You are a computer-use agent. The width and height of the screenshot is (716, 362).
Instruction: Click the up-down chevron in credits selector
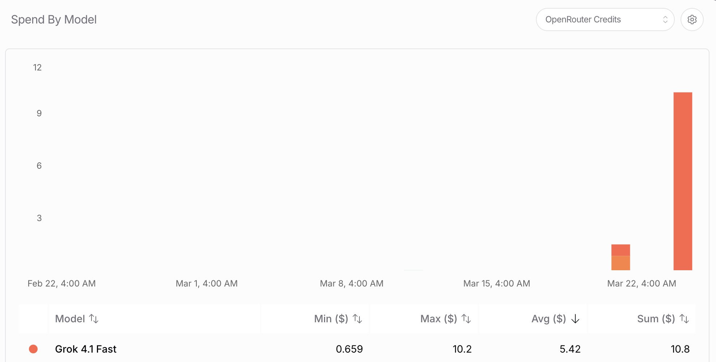pyautogui.click(x=665, y=20)
